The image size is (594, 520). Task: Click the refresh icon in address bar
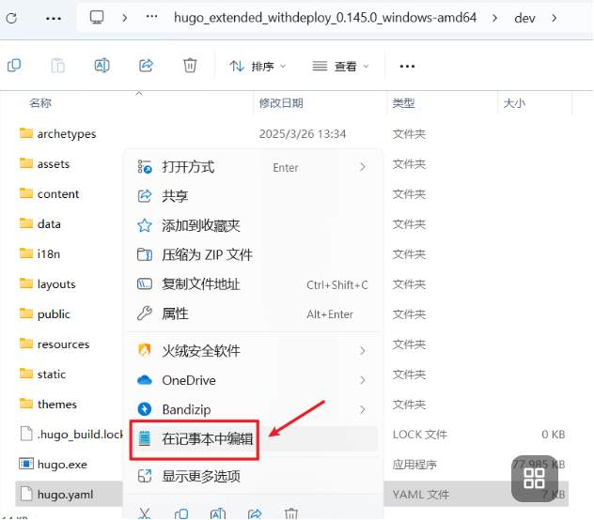[x=11, y=18]
